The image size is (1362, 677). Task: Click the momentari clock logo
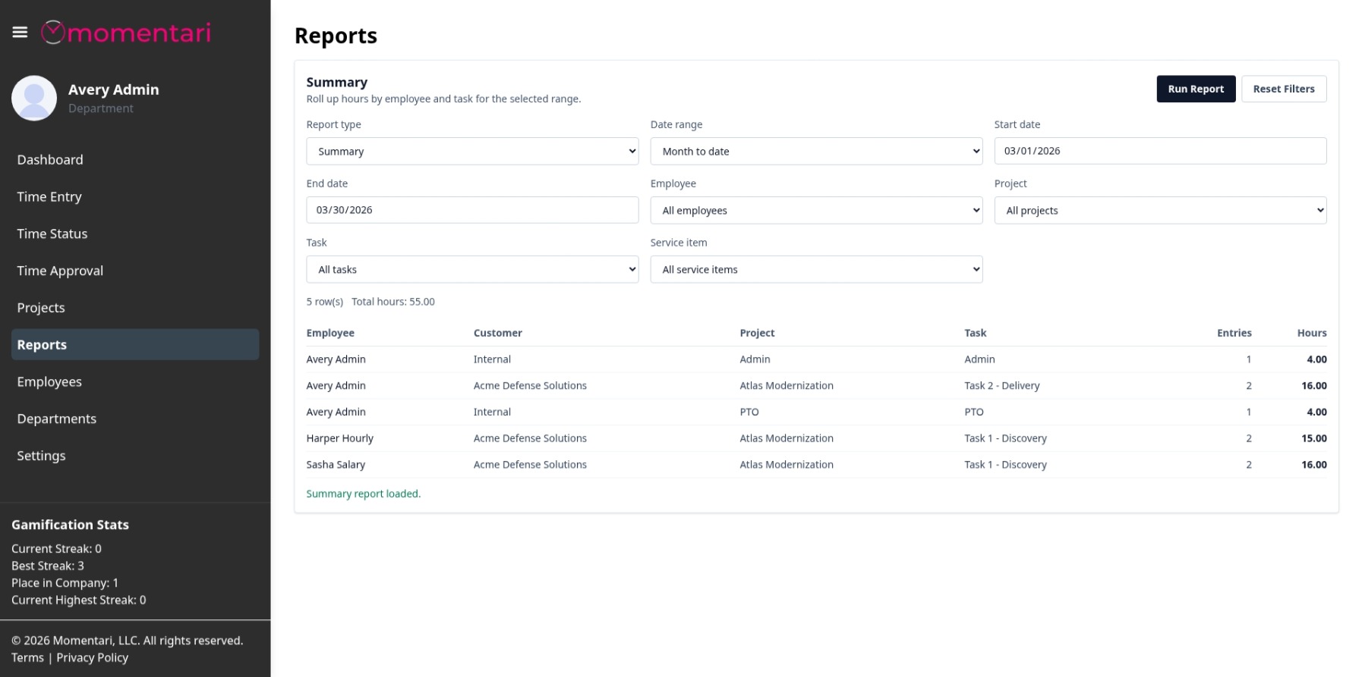coord(52,32)
